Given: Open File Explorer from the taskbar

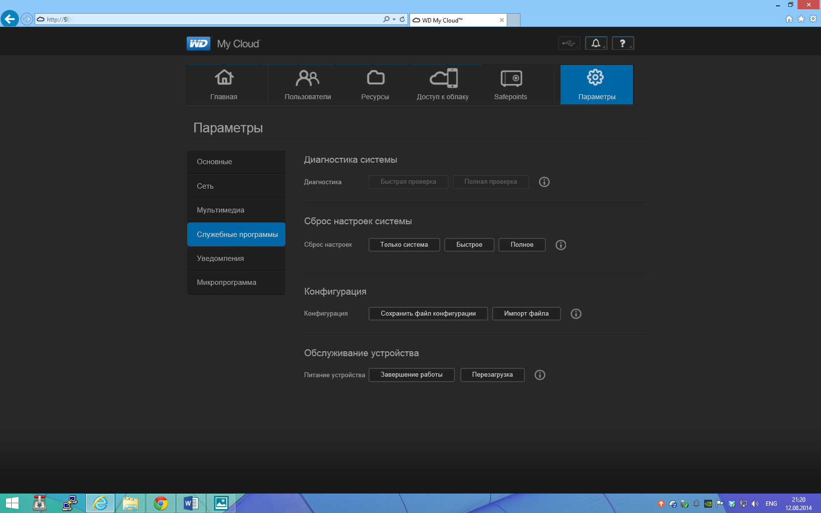Looking at the screenshot, I should click(x=130, y=503).
